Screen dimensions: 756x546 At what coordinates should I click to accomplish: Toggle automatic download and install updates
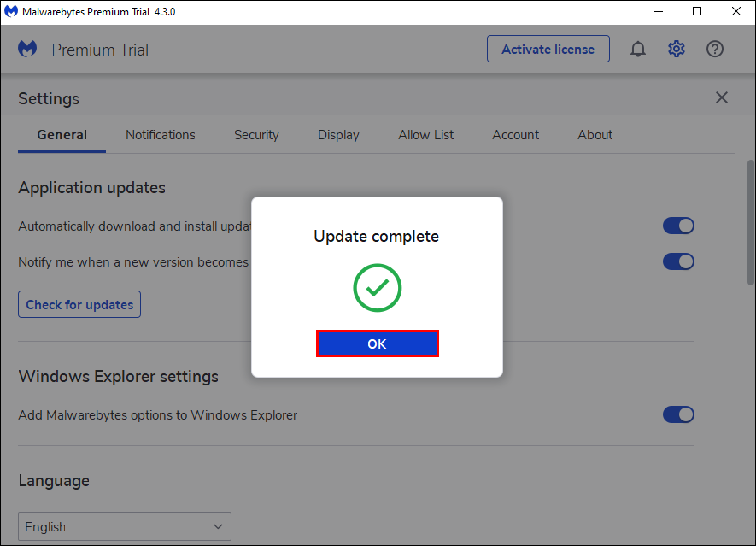pyautogui.click(x=678, y=226)
